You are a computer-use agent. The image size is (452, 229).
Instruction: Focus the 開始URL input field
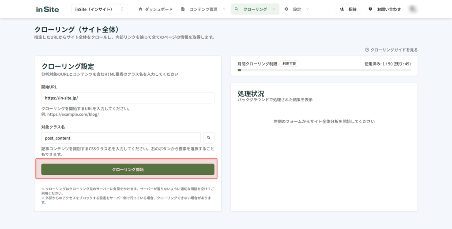128,98
